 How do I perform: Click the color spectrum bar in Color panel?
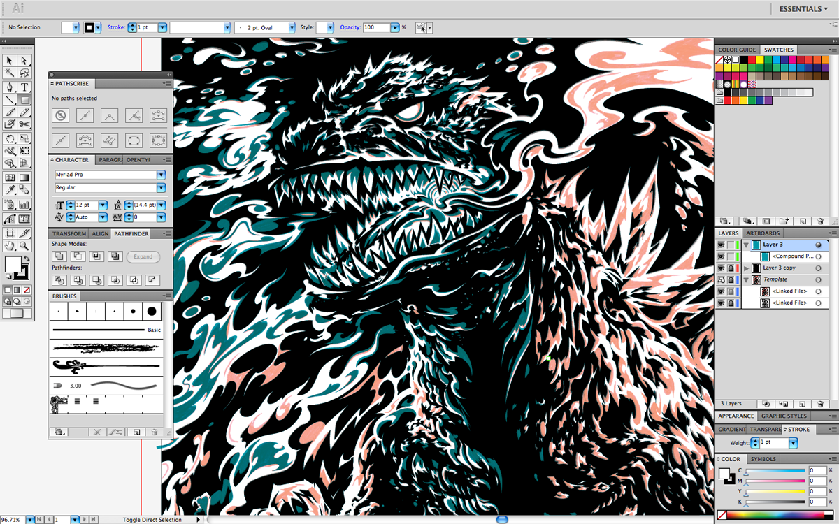tap(776, 516)
